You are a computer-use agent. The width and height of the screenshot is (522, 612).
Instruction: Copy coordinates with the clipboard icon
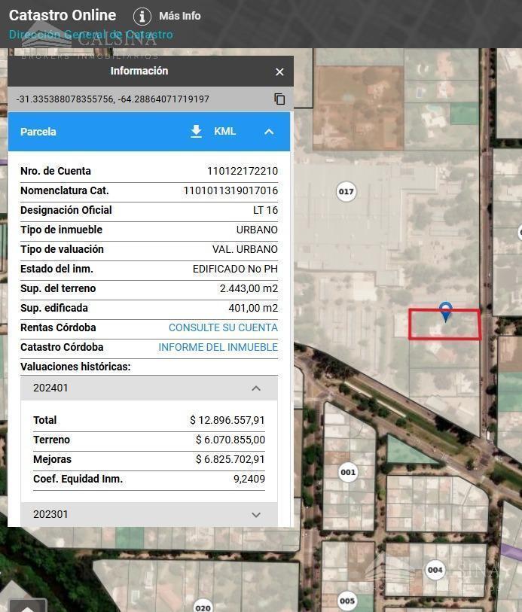pos(279,99)
